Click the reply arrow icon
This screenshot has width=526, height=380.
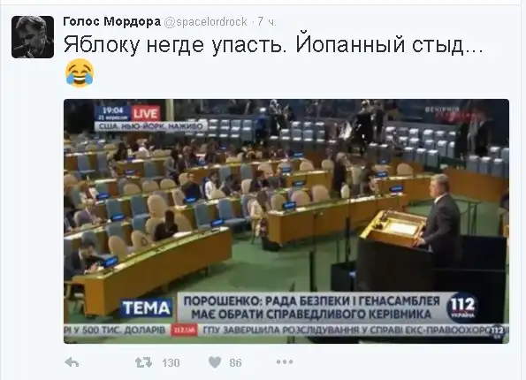pyautogui.click(x=72, y=362)
